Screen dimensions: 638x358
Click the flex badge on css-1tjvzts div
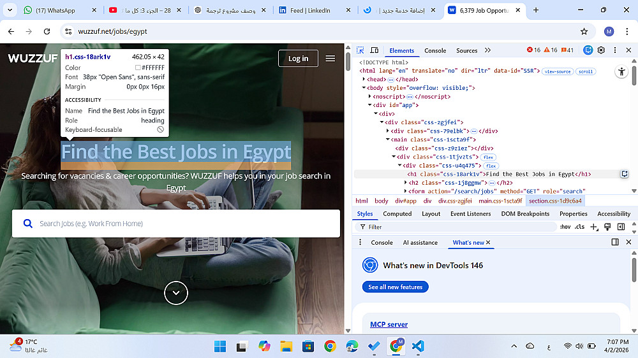click(x=488, y=157)
